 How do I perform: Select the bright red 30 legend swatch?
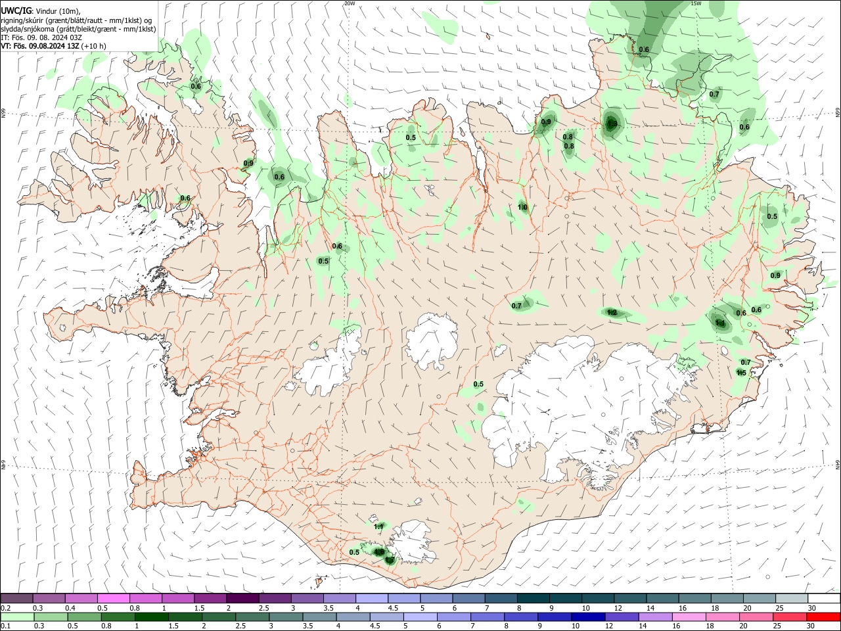click(823, 617)
